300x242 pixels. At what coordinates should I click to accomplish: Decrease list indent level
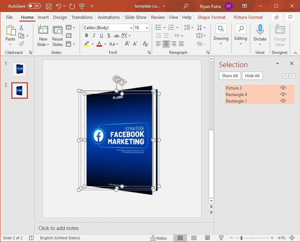159,36
